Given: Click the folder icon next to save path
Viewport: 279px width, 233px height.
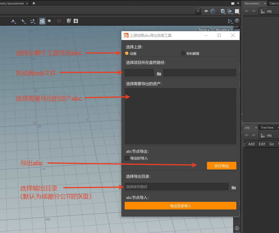Looking at the screenshot, I should 233,187.
